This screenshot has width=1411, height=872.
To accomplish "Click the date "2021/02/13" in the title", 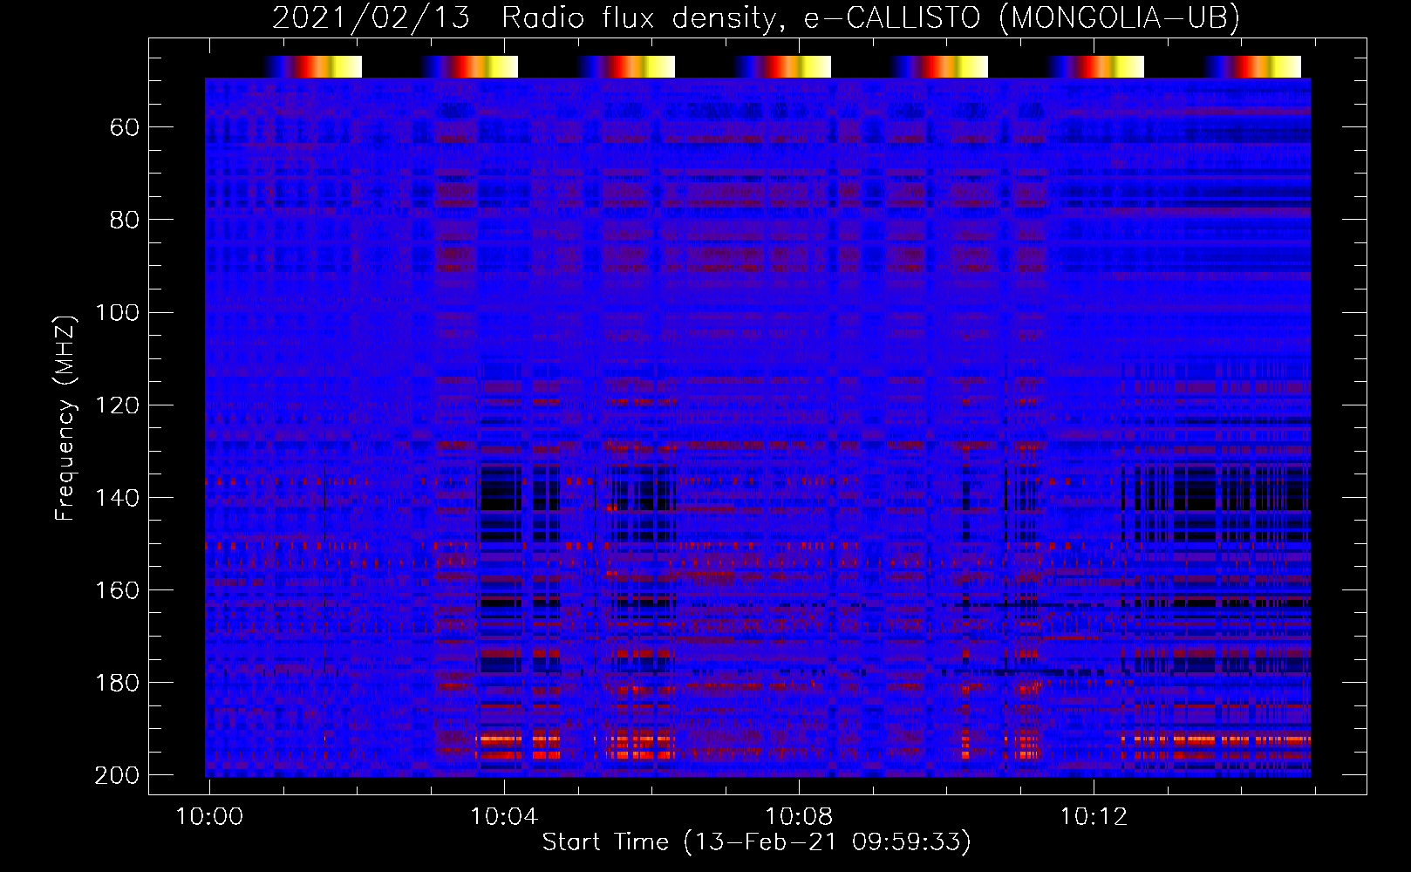I will pyautogui.click(x=371, y=18).
